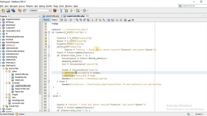The image size is (207, 116).
Task: Select connection.php in project tree
Action: click(x=18, y=103)
